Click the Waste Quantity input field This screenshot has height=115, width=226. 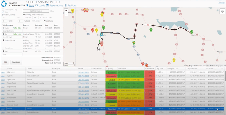tap(9, 18)
